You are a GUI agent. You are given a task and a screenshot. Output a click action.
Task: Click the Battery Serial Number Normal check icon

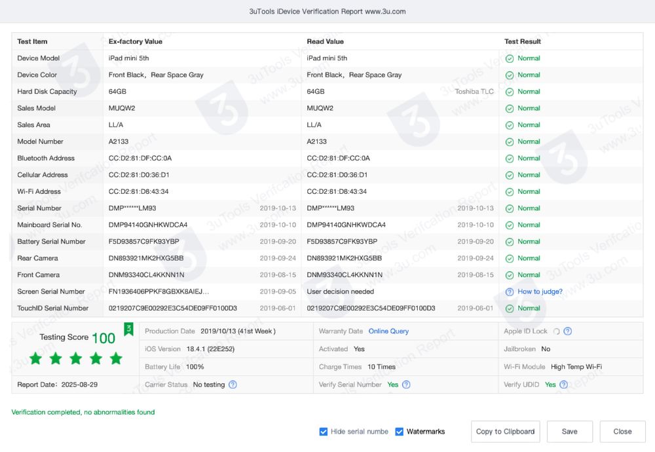point(509,242)
